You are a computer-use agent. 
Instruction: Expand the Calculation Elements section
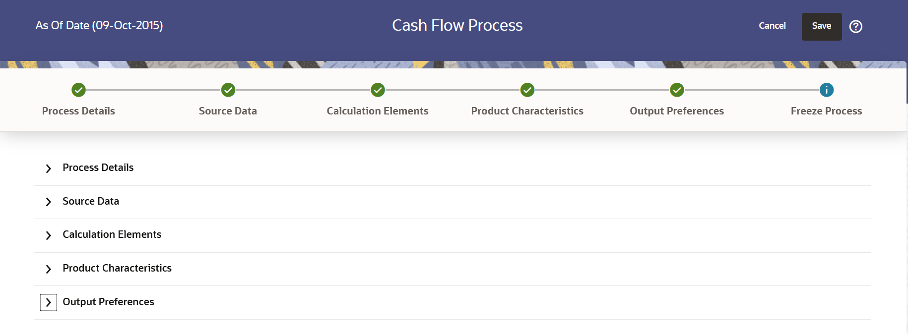[48, 235]
